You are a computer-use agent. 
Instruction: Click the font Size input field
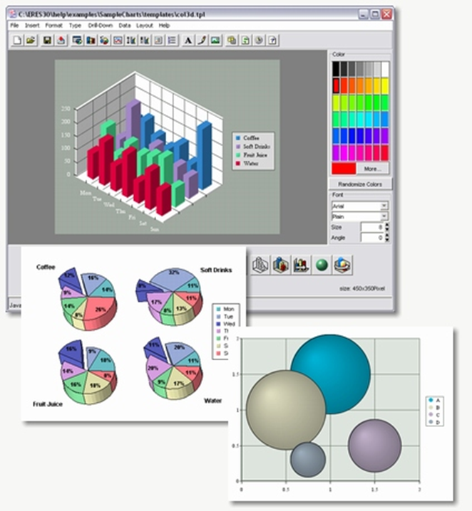point(371,227)
